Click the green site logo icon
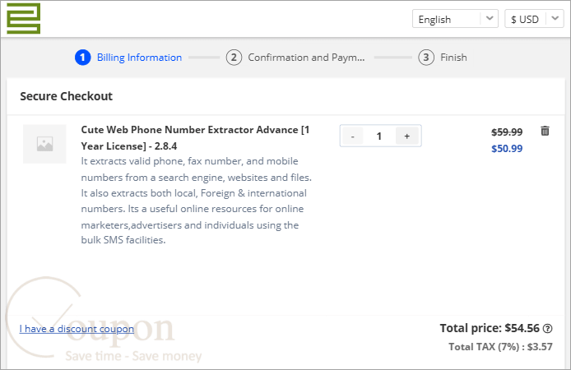Viewport: 571px width, 370px height. (24, 19)
